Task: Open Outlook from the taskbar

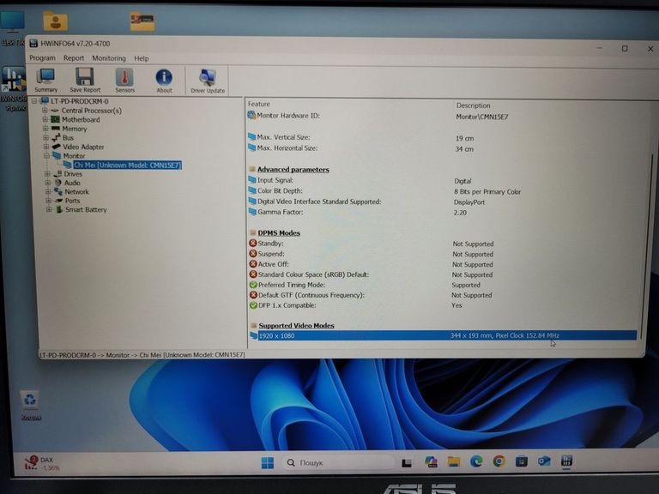Action: [x=544, y=461]
